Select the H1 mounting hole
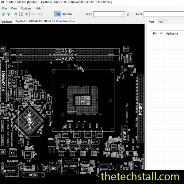Image resolution: width=184 pixels, height=184 pixels. (2, 152)
